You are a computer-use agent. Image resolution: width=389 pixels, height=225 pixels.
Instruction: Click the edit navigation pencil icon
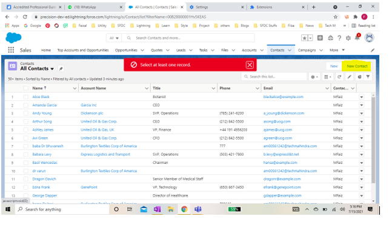coord(373,50)
